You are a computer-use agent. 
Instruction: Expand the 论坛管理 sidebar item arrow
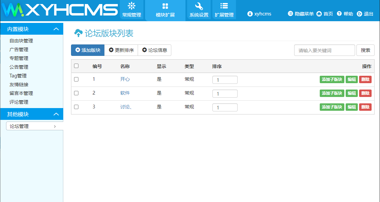(x=55, y=127)
